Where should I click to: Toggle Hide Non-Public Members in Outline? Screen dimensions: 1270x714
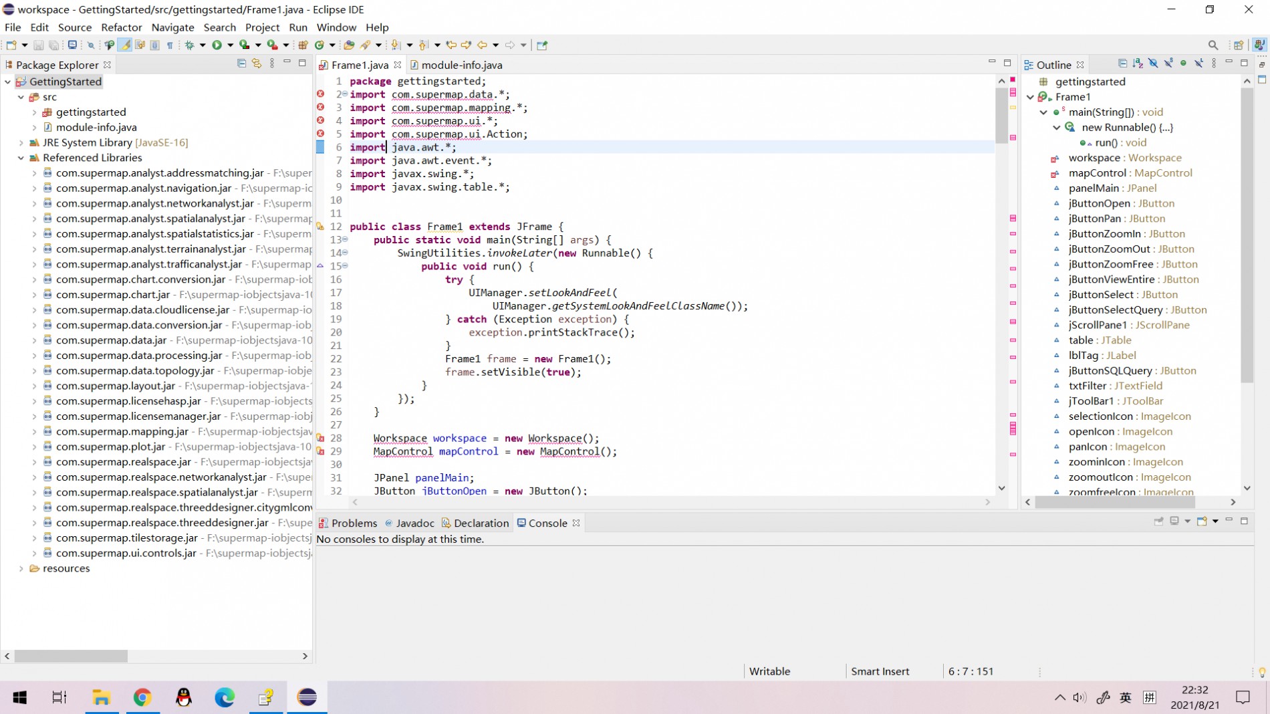(1183, 64)
